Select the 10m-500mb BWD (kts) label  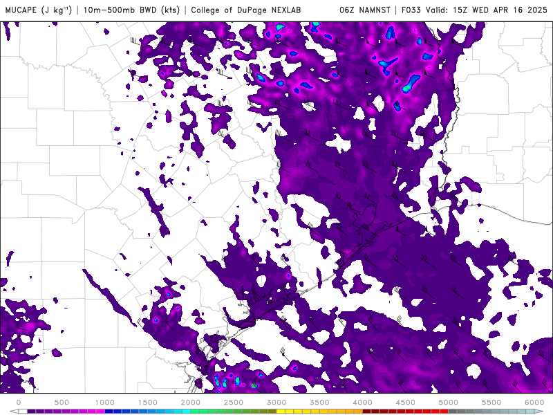(x=131, y=10)
